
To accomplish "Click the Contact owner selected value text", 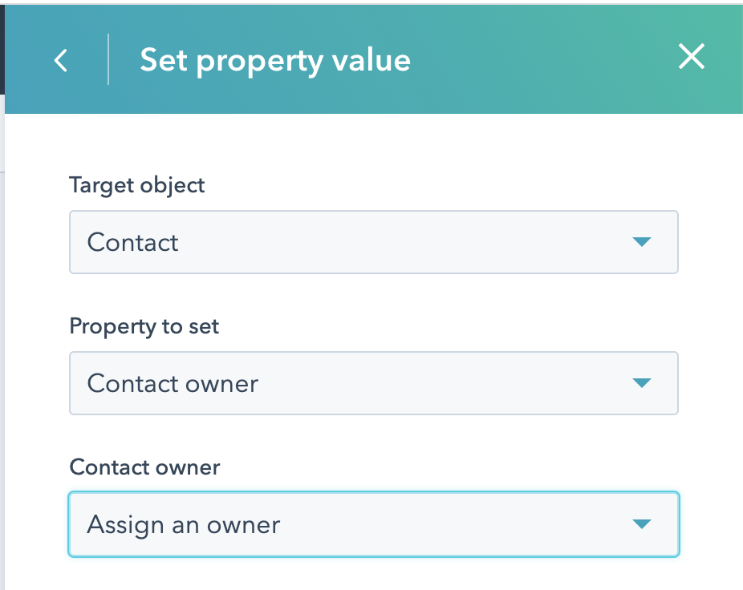I will click(173, 383).
